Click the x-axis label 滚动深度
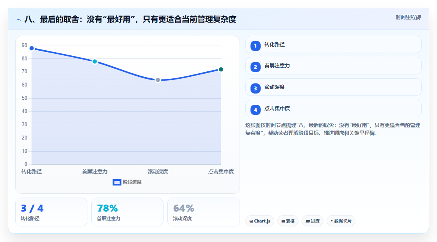 click(158, 171)
